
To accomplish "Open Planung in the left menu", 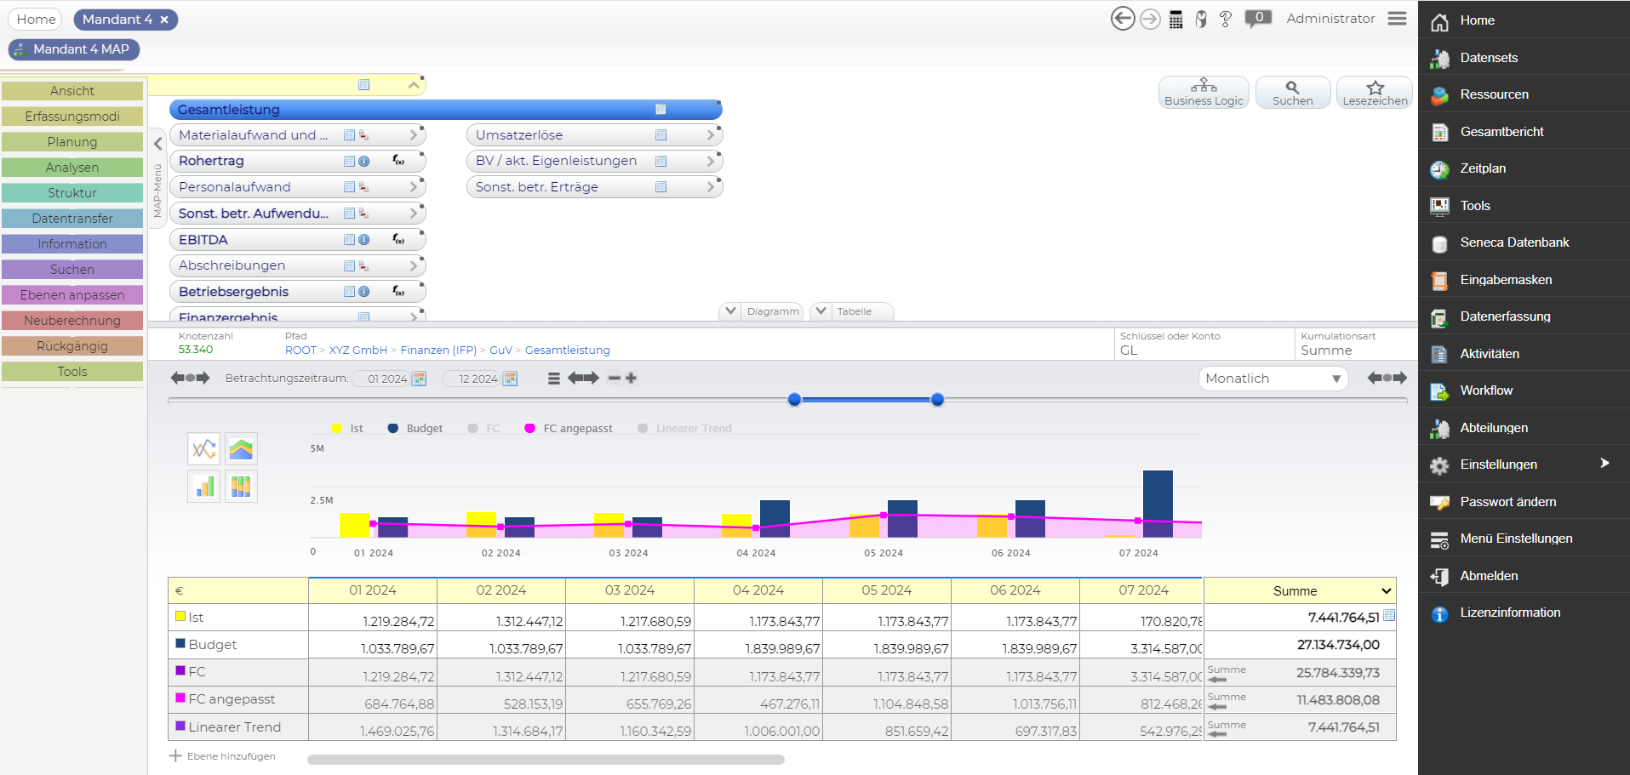I will [x=72, y=142].
